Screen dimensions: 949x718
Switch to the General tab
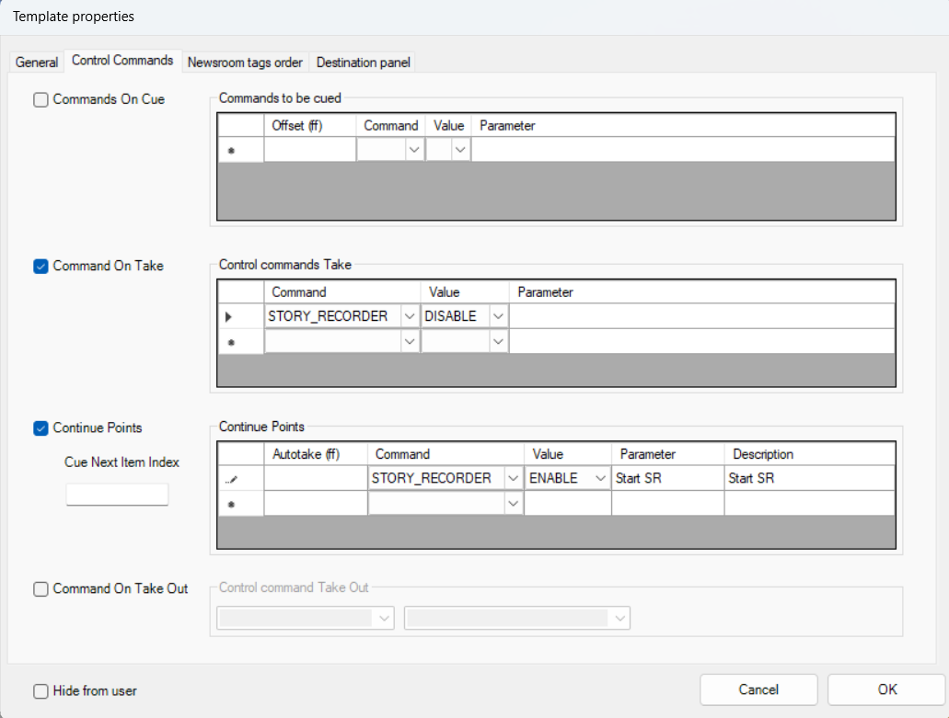point(37,63)
